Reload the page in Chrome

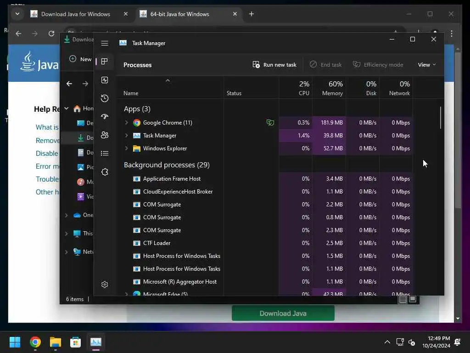click(51, 33)
